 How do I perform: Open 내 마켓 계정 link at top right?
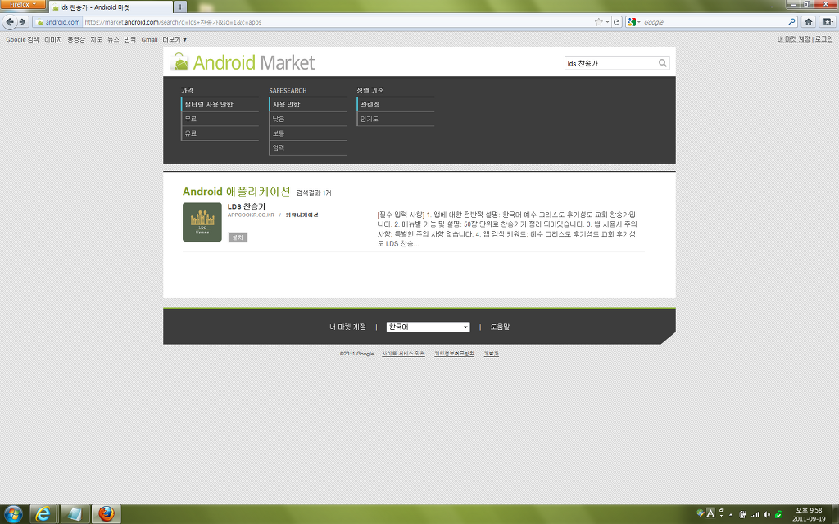pos(793,39)
